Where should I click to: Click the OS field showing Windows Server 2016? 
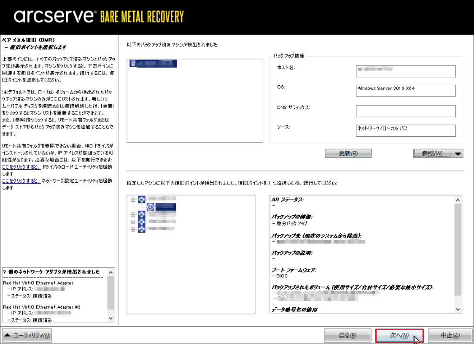click(406, 91)
